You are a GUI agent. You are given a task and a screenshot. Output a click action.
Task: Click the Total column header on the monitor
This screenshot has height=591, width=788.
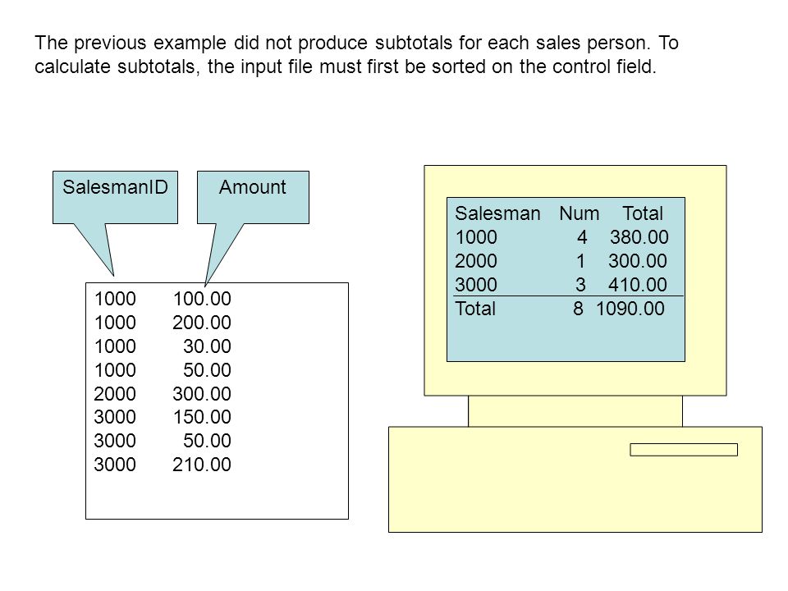click(643, 213)
